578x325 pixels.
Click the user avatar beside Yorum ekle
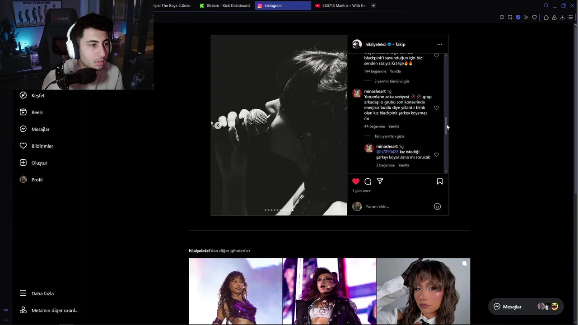pyautogui.click(x=357, y=206)
